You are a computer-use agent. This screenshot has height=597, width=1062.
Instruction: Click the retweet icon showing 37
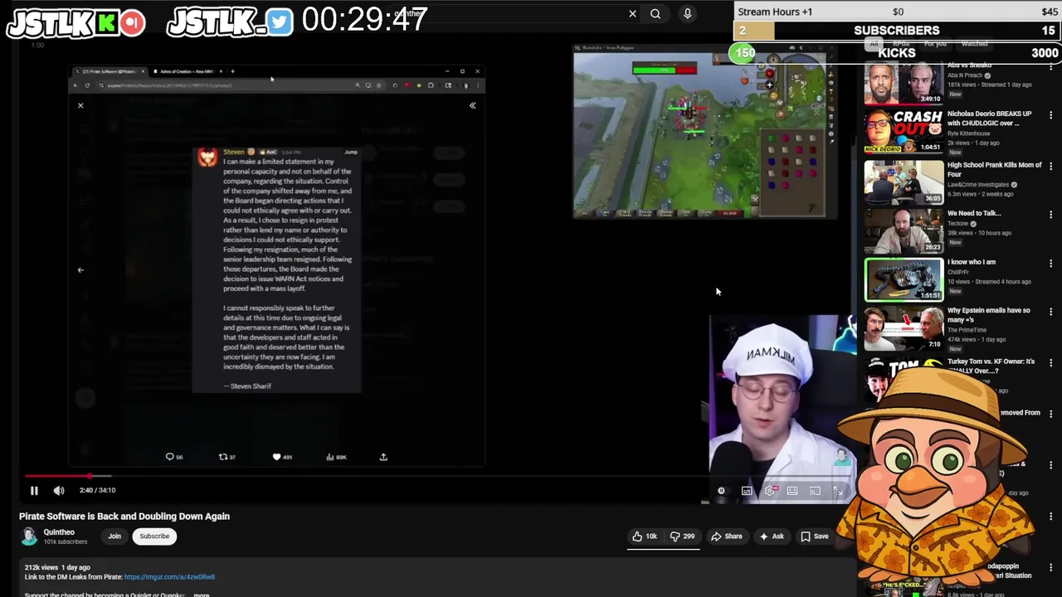point(227,457)
